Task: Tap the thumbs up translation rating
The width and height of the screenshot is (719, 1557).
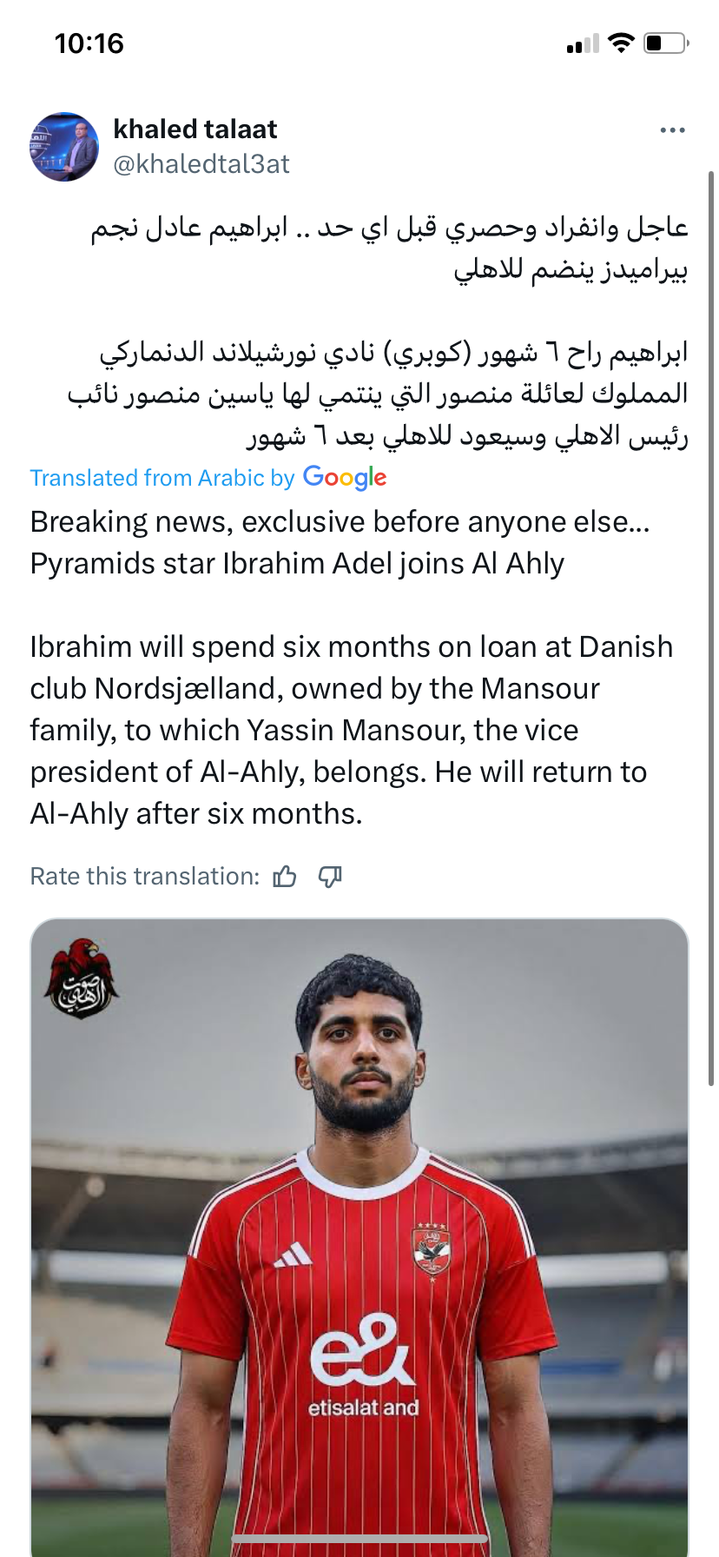Action: pos(285,877)
